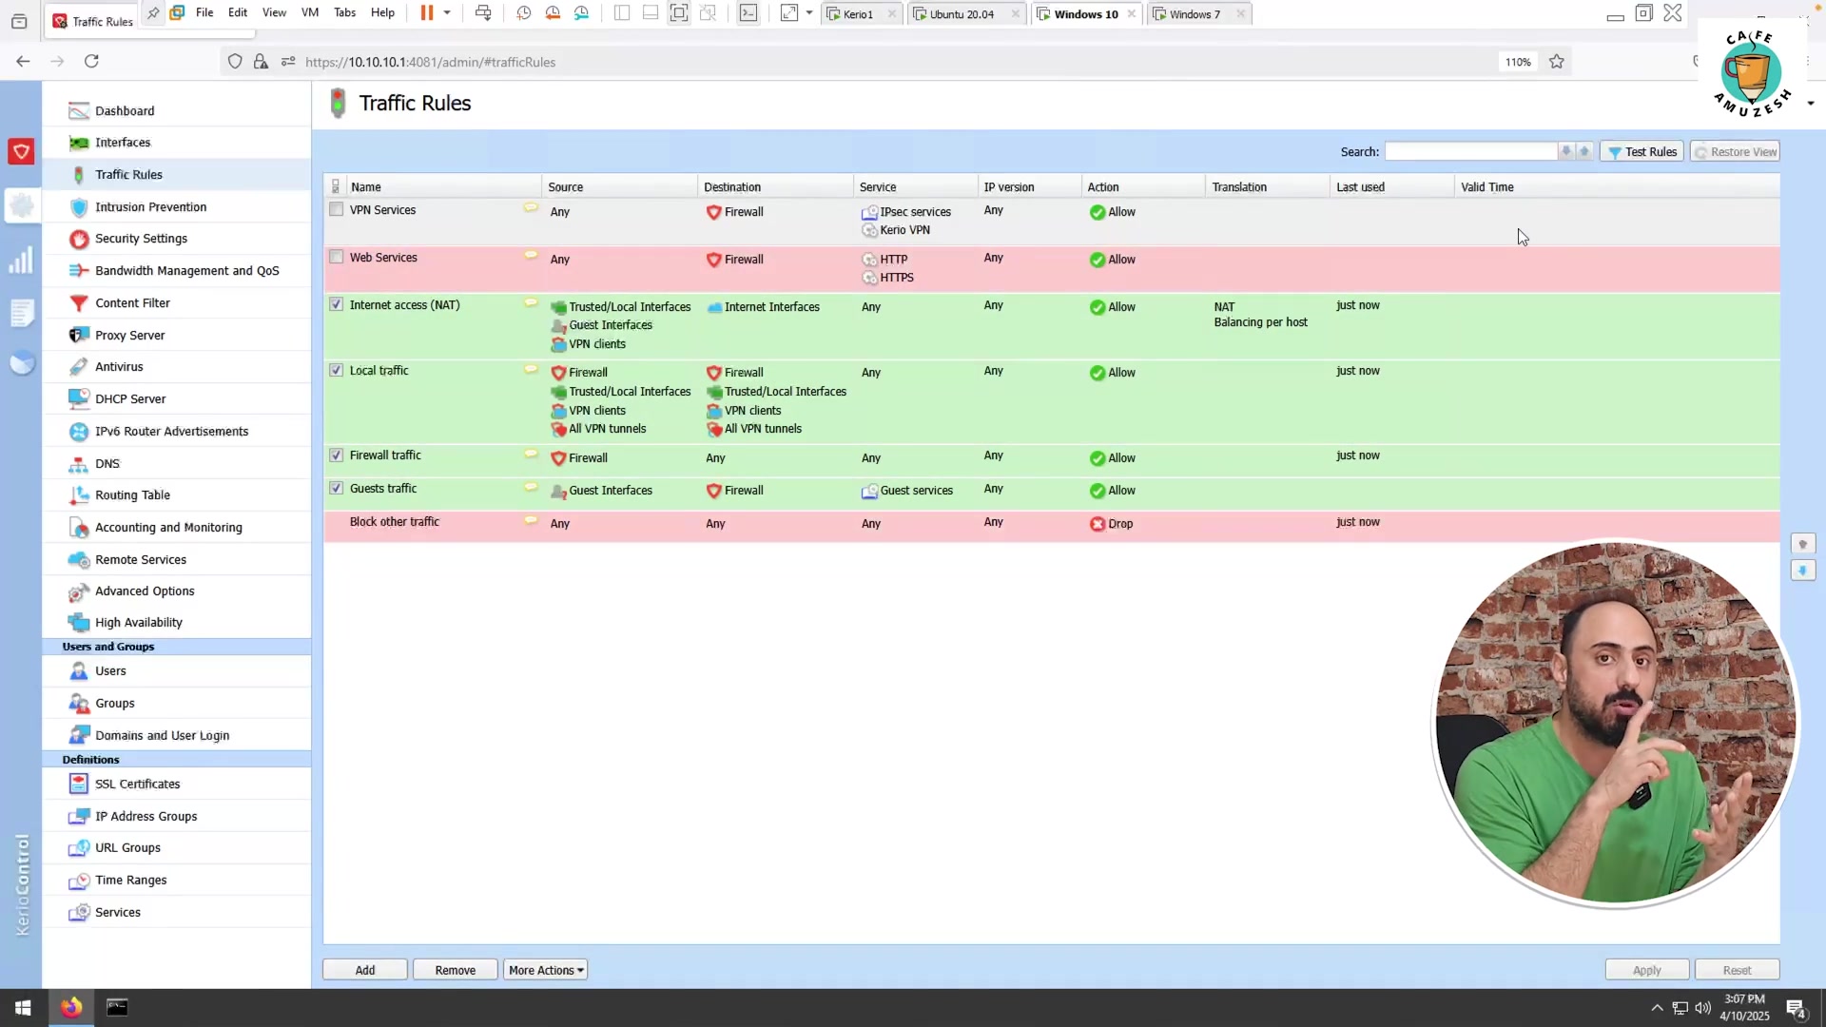
Task: Click the Content Filter funnel icon
Action: 79,303
